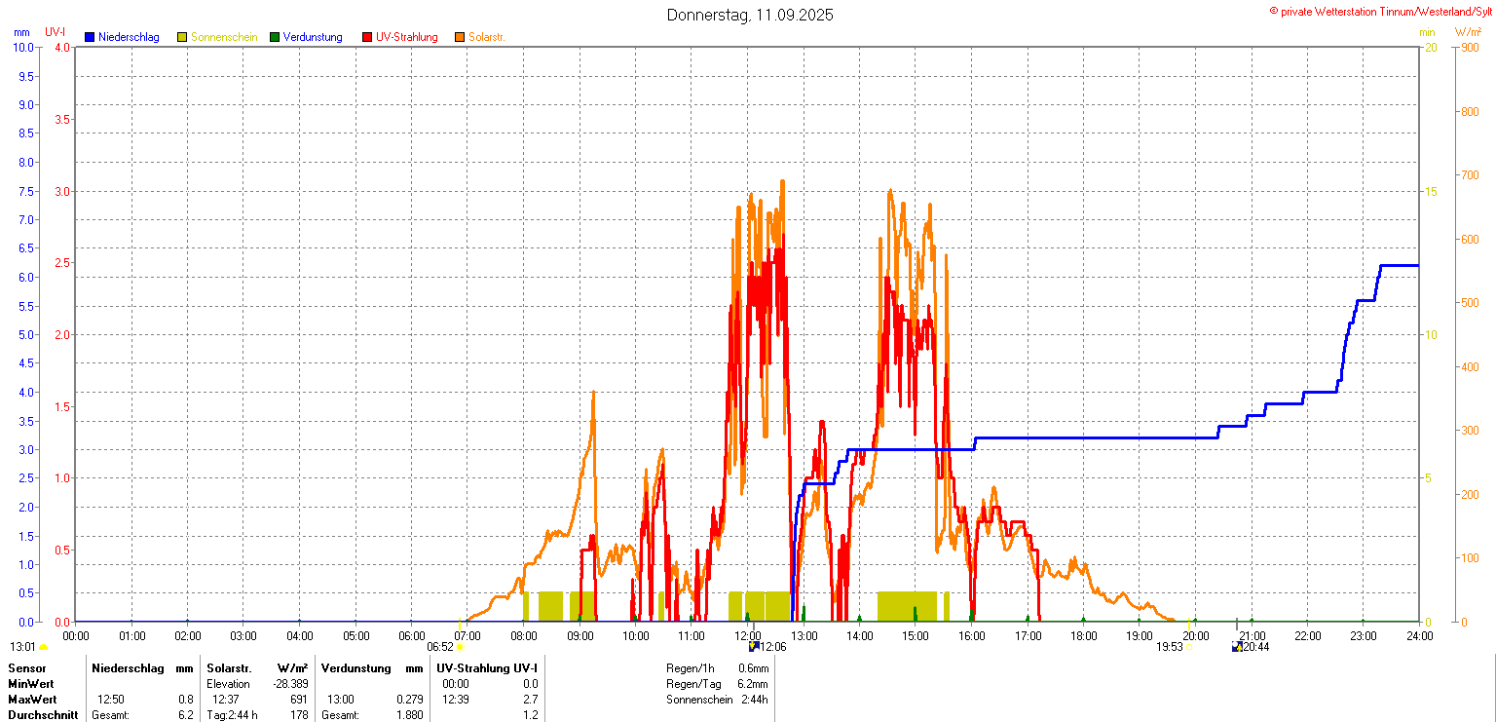This screenshot has width=1496, height=722.
Task: Click the red UV-Strahlung legend square
Action: (367, 37)
